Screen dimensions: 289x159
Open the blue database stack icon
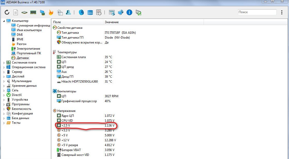point(90,12)
